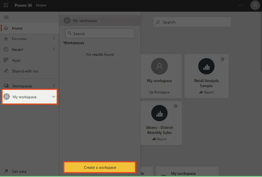The height and width of the screenshot is (177, 262).
Task: Click the magnifier icon in main search
Action: 158,22
